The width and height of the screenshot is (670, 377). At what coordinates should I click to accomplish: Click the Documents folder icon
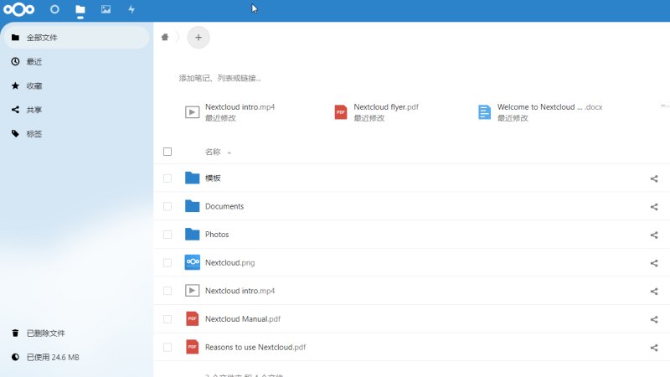coord(193,206)
